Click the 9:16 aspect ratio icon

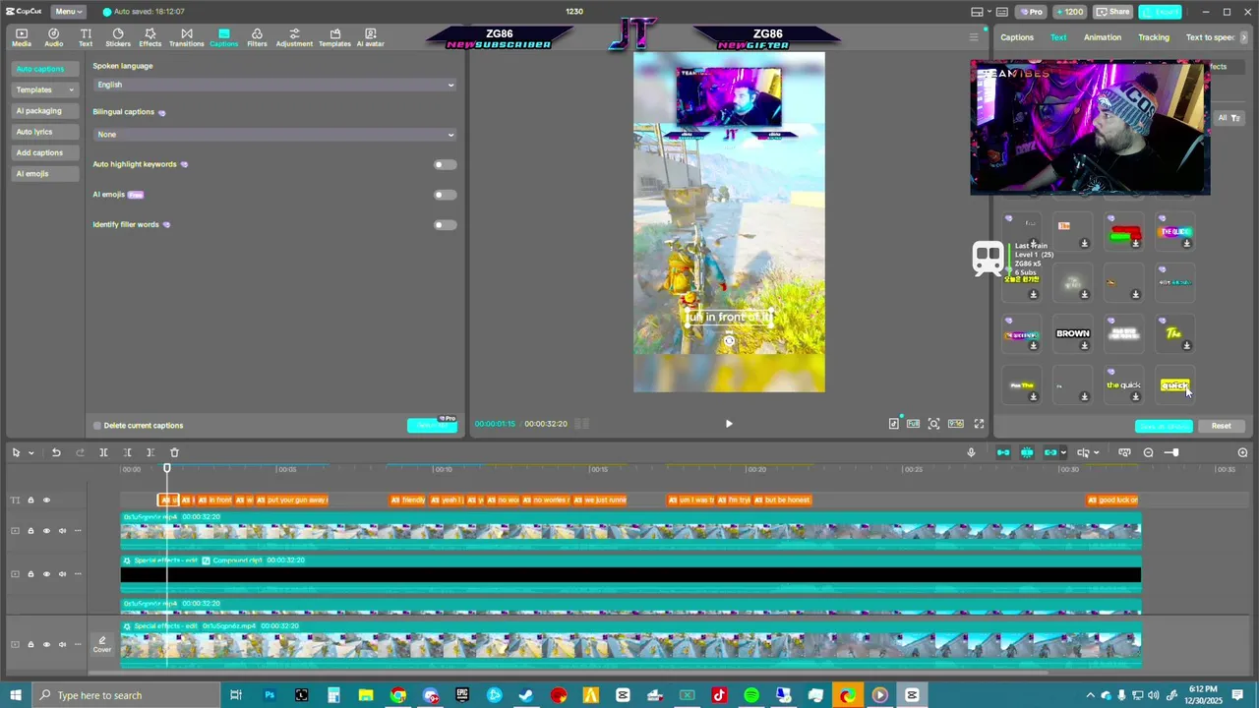(x=955, y=424)
